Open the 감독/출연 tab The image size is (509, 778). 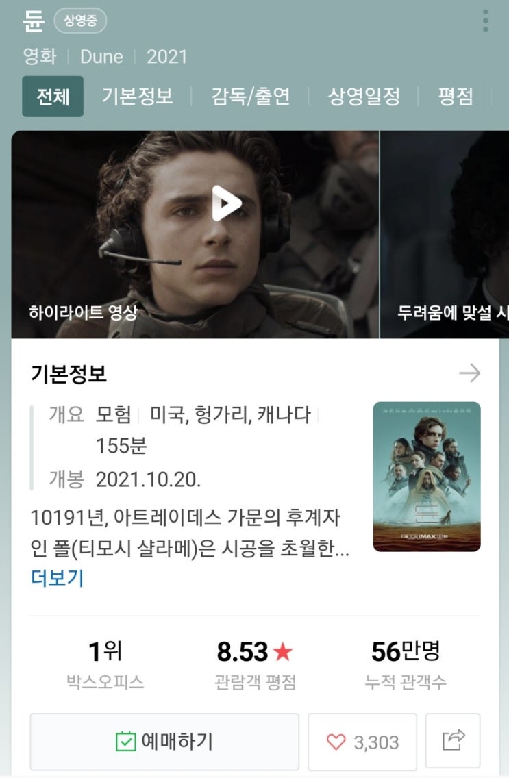pyautogui.click(x=251, y=97)
